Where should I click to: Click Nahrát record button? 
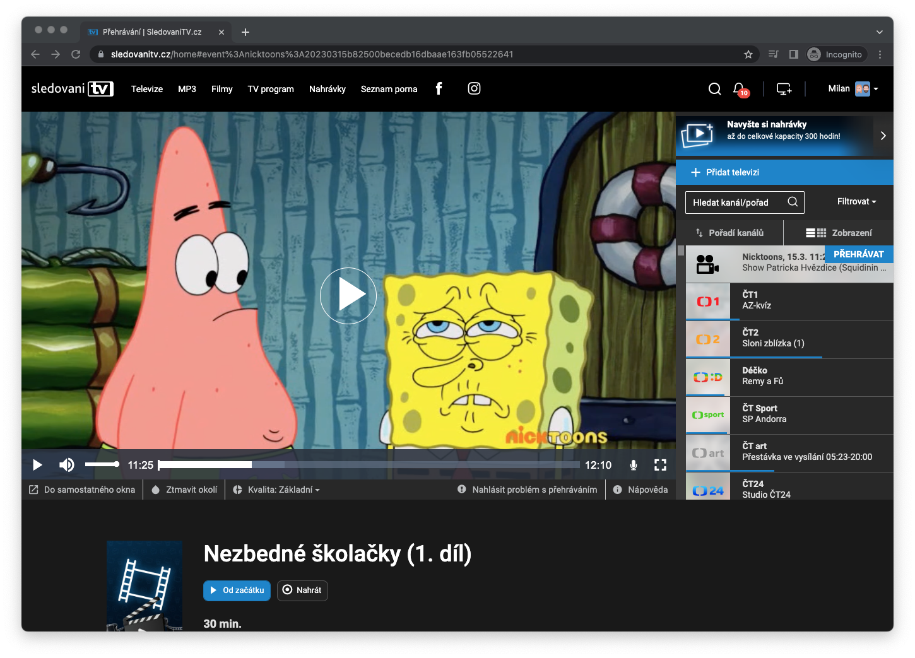coord(302,590)
